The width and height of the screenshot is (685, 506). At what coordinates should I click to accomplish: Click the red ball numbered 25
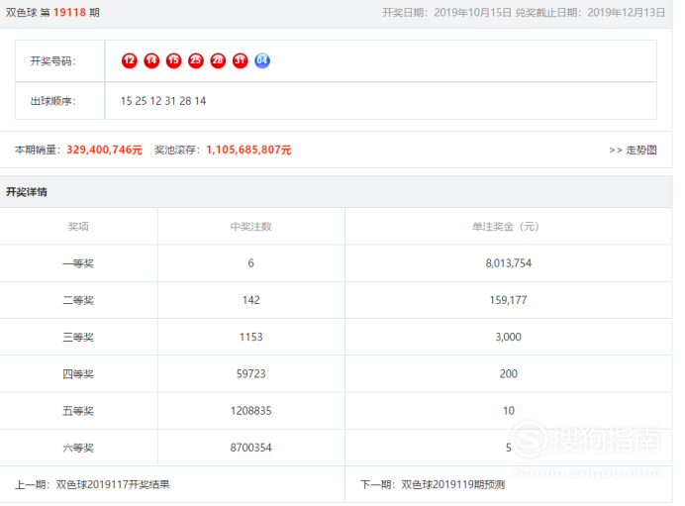(x=196, y=60)
